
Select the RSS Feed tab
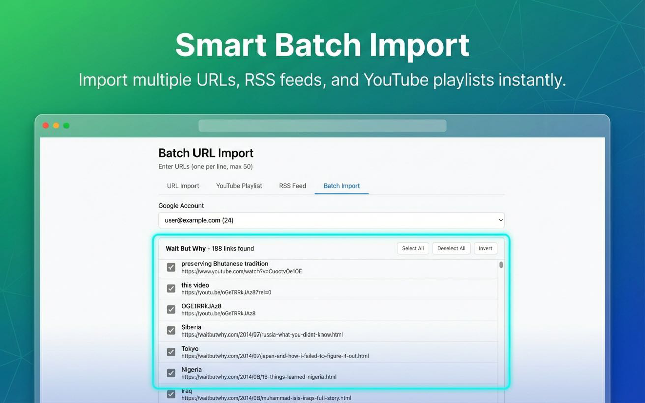(x=292, y=186)
